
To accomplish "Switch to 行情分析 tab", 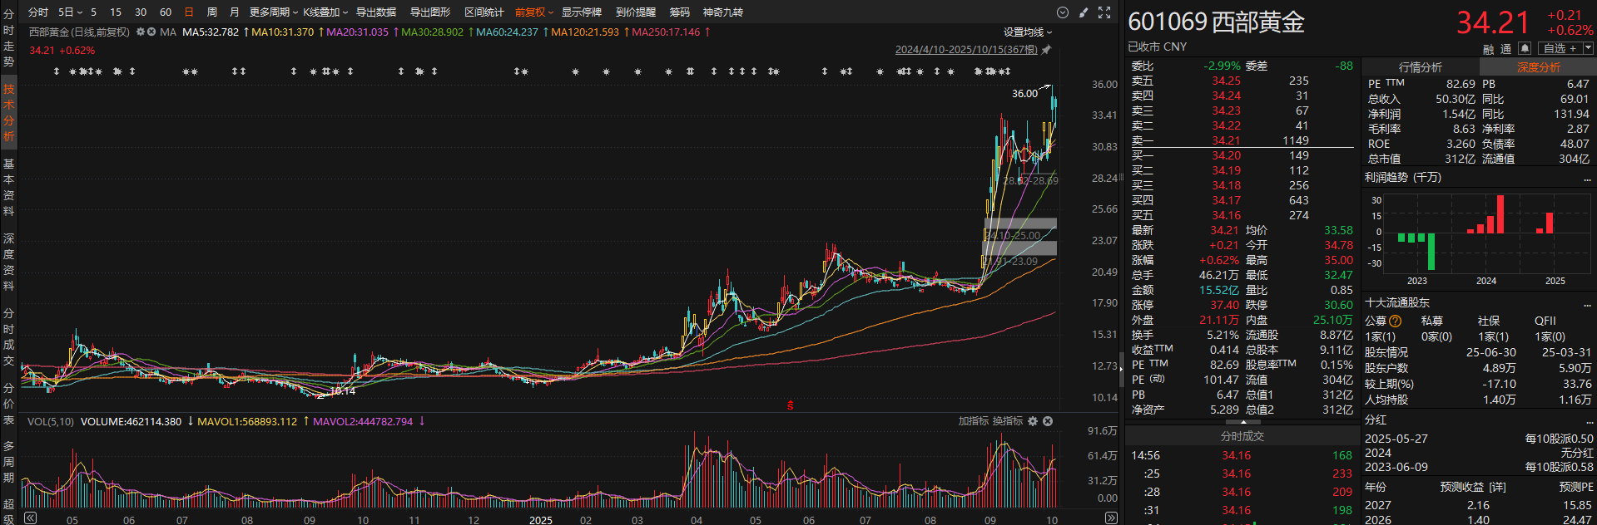I will 1420,67.
